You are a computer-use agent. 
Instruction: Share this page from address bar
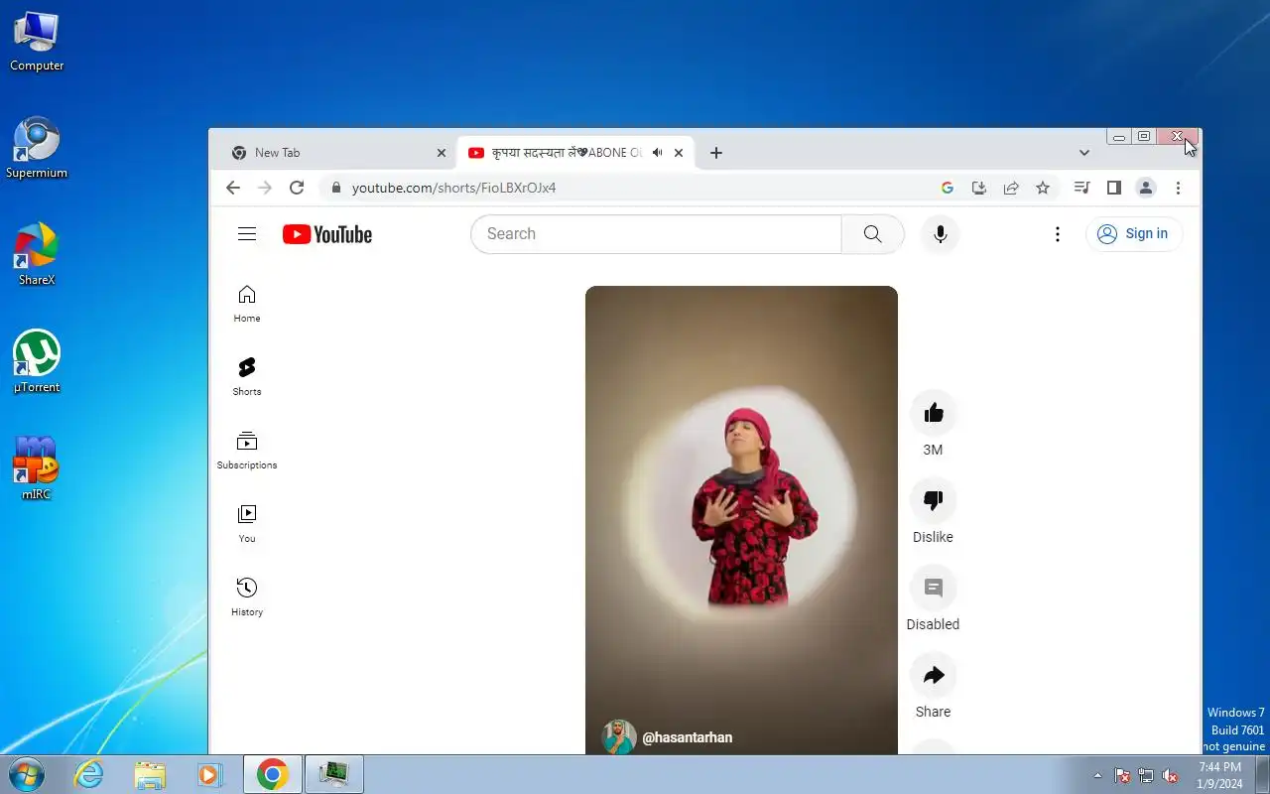point(1011,188)
